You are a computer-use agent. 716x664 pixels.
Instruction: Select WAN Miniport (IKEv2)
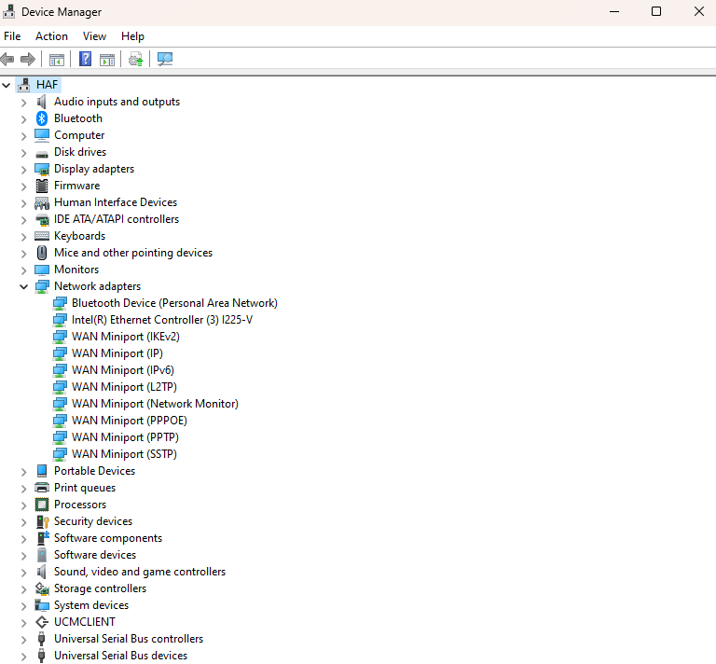(126, 337)
